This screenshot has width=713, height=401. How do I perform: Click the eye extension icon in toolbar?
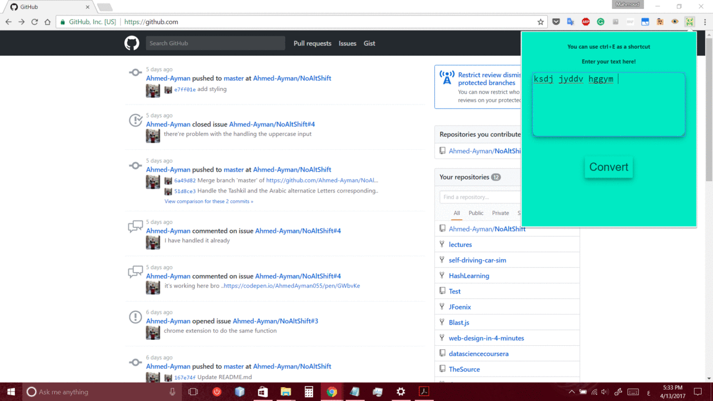(x=675, y=22)
